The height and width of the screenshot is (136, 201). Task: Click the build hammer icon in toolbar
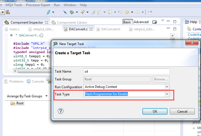(8, 12)
